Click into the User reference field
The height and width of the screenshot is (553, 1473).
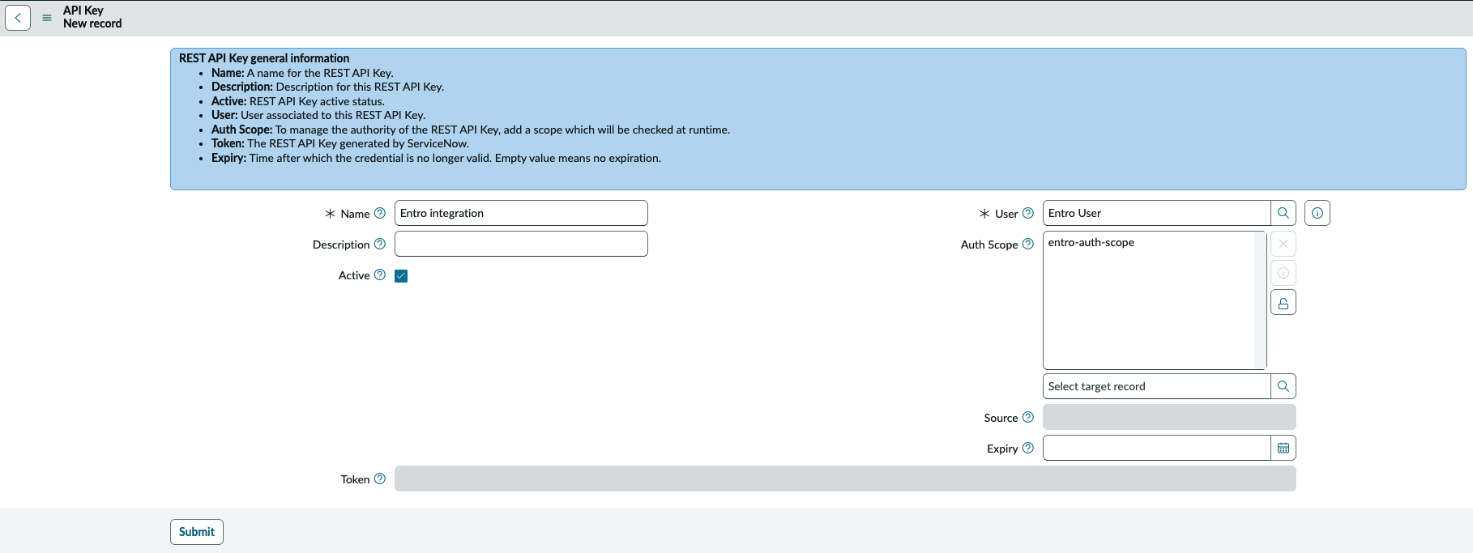pos(1156,213)
